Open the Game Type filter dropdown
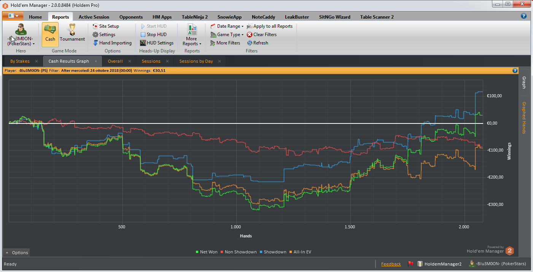Screen dimensions: 533x272 [x=227, y=35]
